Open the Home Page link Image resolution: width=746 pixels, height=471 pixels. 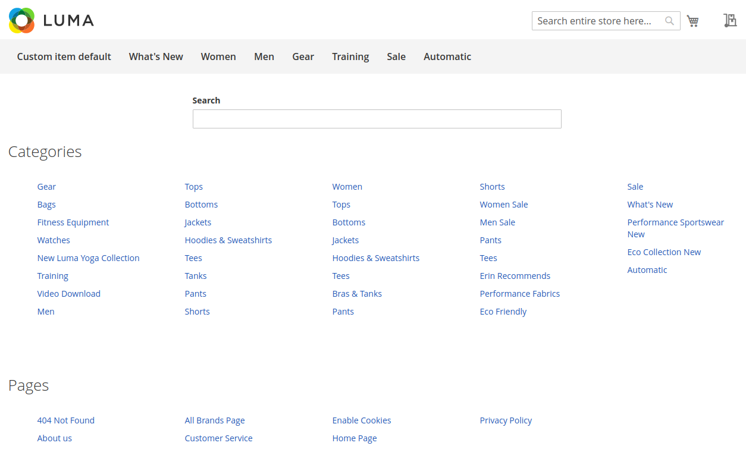point(355,438)
